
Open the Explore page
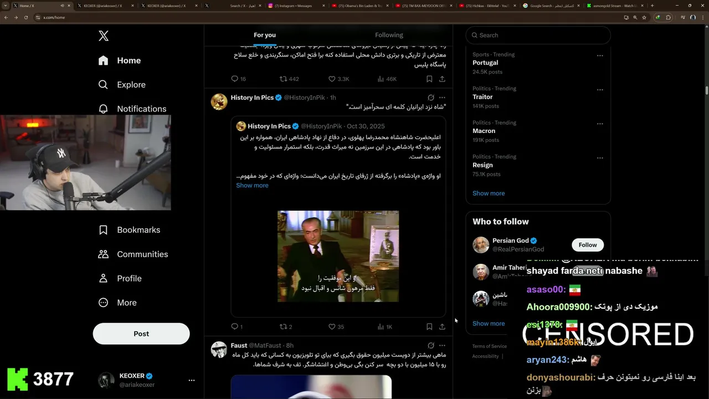tap(122, 85)
